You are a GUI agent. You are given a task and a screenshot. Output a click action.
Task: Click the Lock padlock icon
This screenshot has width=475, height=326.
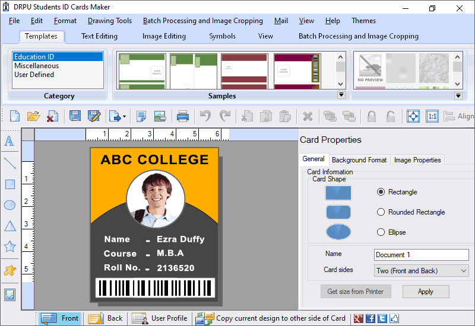pos(372,116)
